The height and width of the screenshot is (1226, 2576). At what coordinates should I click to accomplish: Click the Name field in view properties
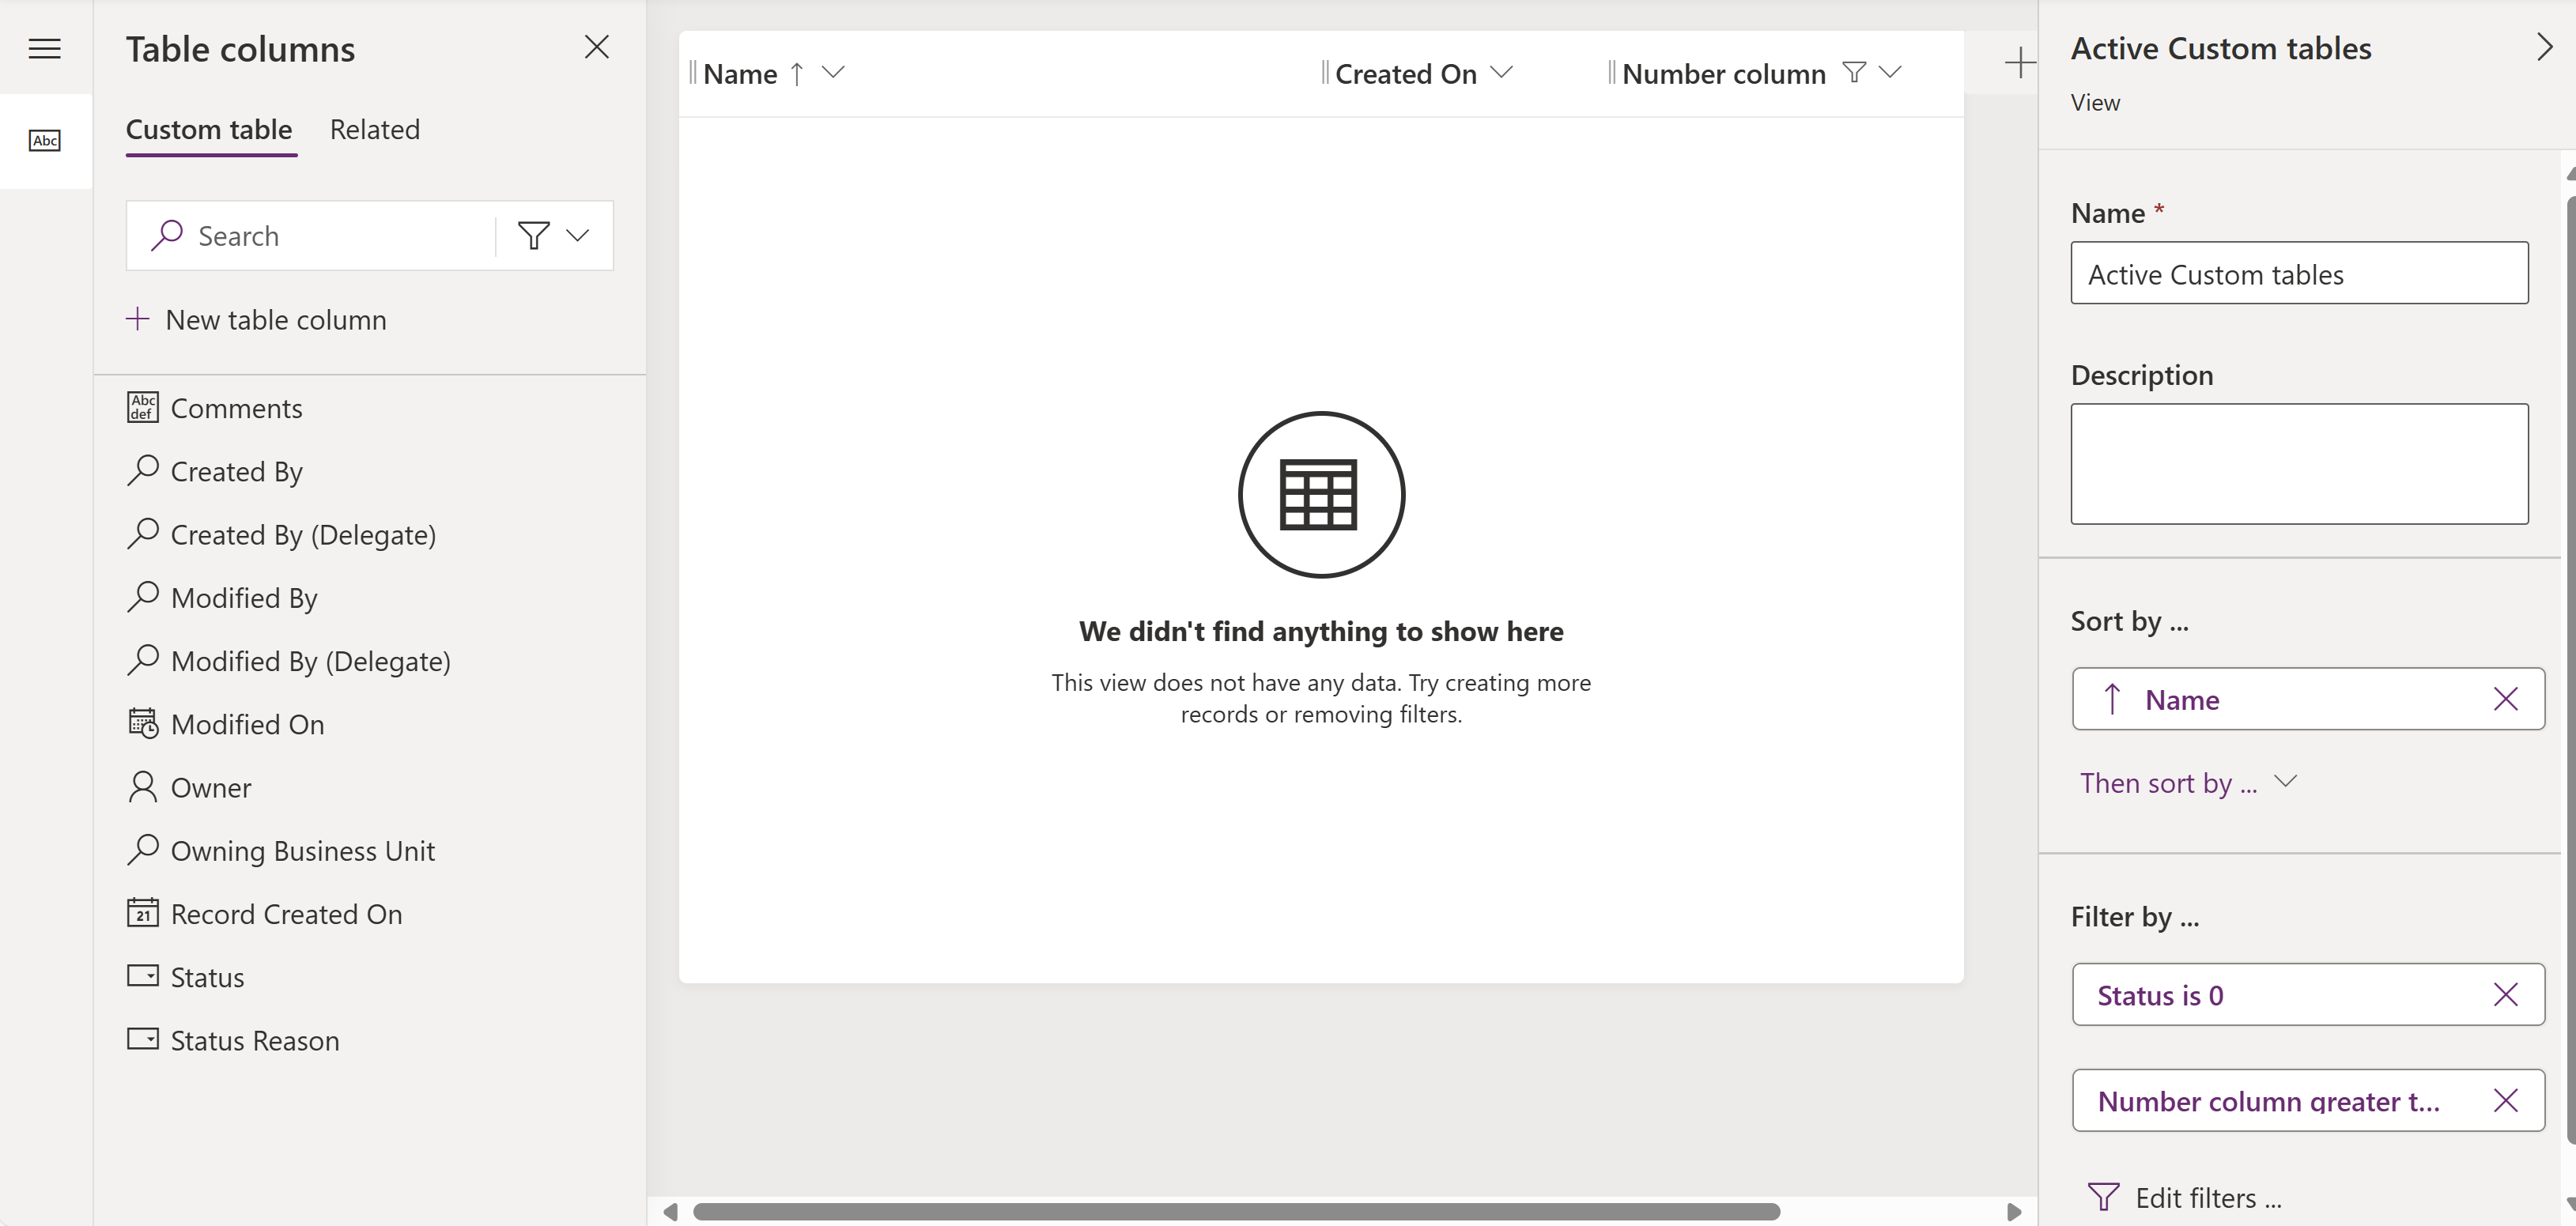pyautogui.click(x=2300, y=271)
